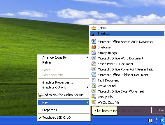Create new Access 2007 Database
The height and width of the screenshot is (125, 165).
(x=127, y=42)
